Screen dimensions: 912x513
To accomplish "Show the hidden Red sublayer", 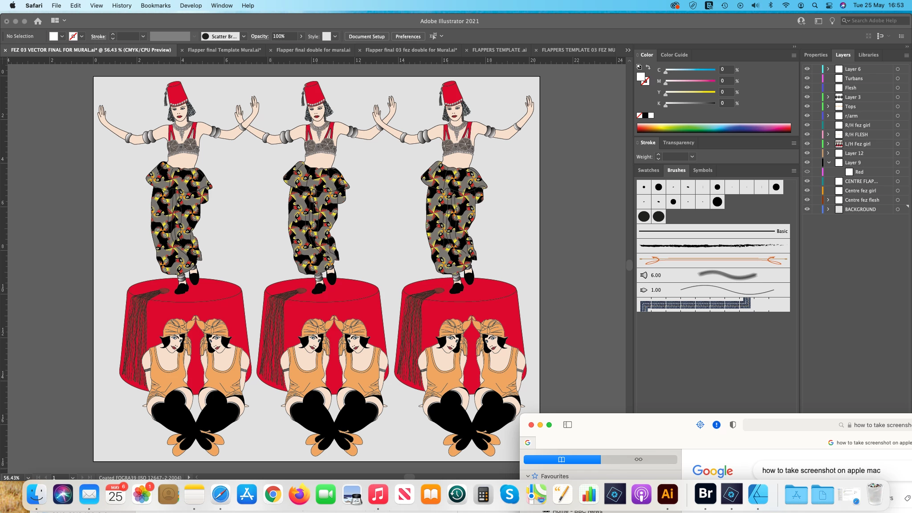I will pyautogui.click(x=807, y=172).
